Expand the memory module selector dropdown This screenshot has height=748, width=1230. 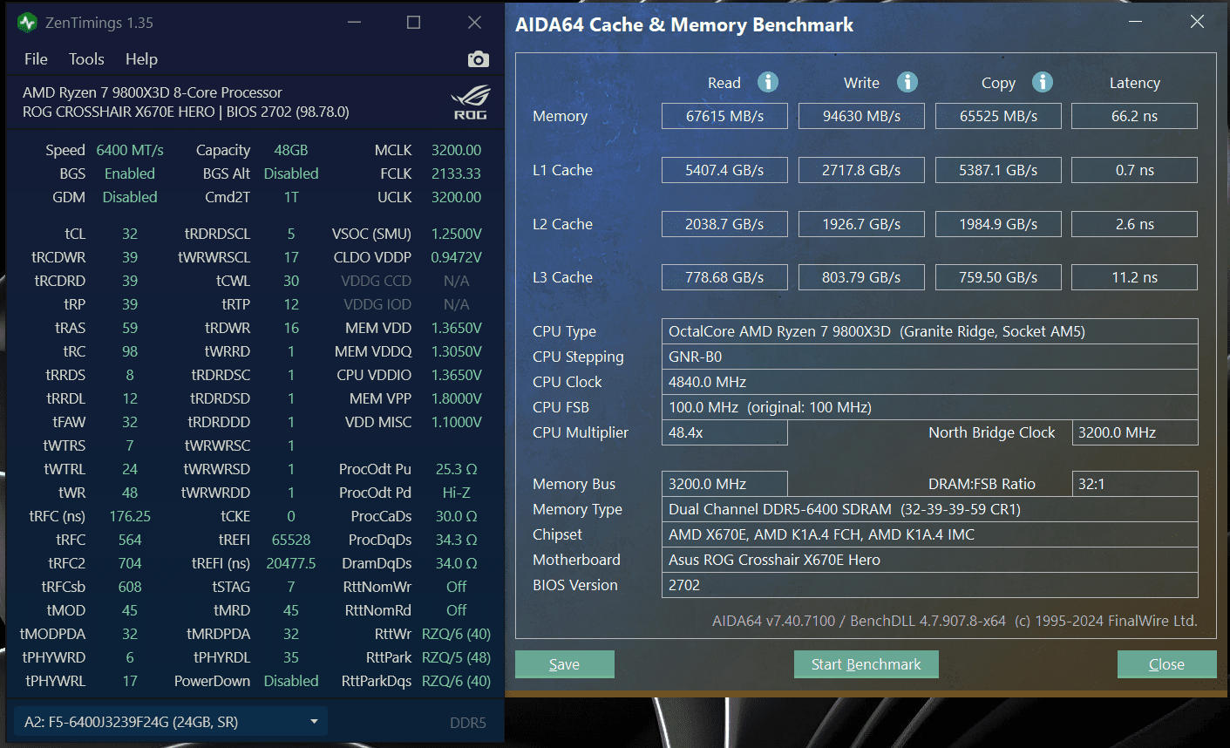171,722
